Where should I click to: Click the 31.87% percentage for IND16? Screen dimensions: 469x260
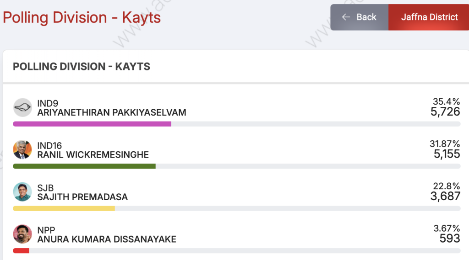pos(445,144)
